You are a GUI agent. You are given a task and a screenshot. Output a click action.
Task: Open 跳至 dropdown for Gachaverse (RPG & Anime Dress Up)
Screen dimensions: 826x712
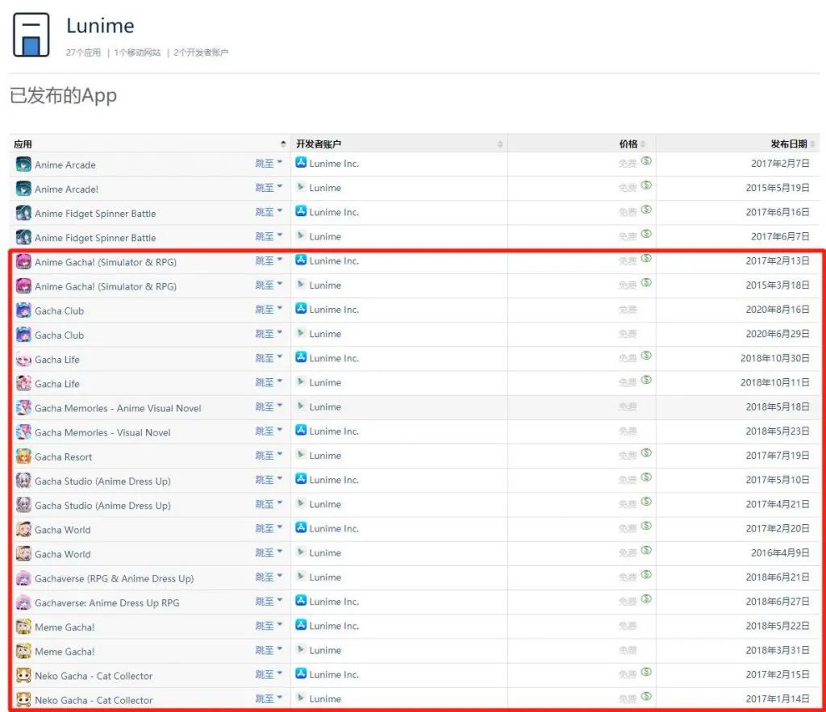point(269,577)
